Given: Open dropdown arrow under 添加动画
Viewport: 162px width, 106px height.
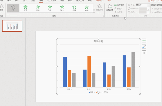Looking at the screenshot, I should (x=110, y=12).
